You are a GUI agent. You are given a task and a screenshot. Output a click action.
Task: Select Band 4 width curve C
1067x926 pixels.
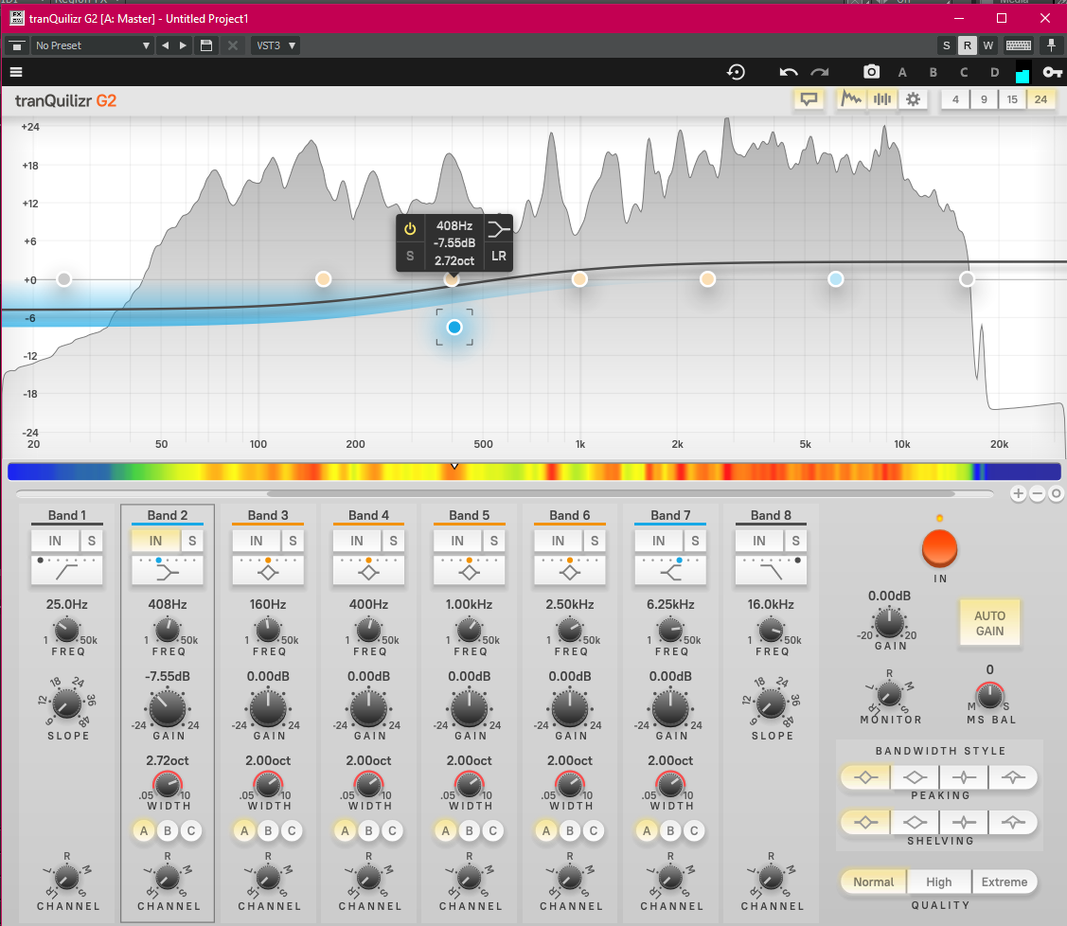pos(393,830)
